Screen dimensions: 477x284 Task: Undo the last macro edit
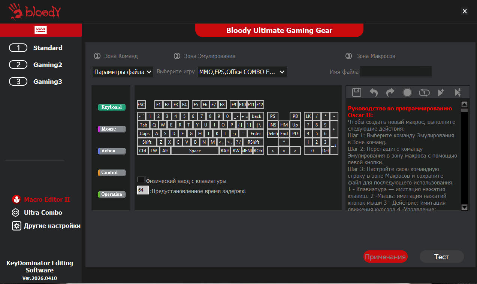pos(374,92)
